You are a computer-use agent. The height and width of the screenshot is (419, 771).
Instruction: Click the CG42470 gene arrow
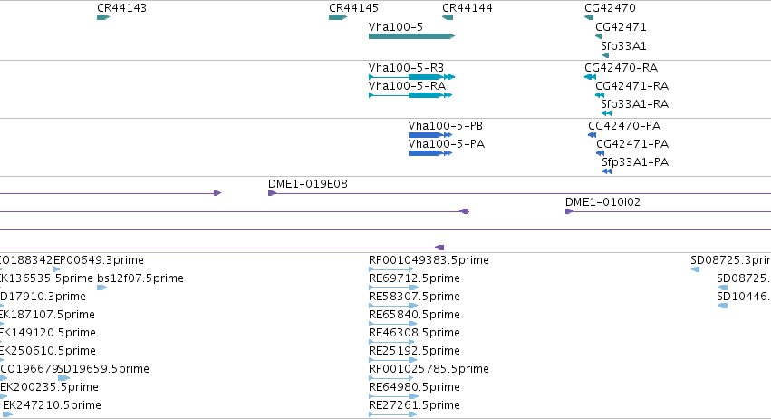coord(589,17)
